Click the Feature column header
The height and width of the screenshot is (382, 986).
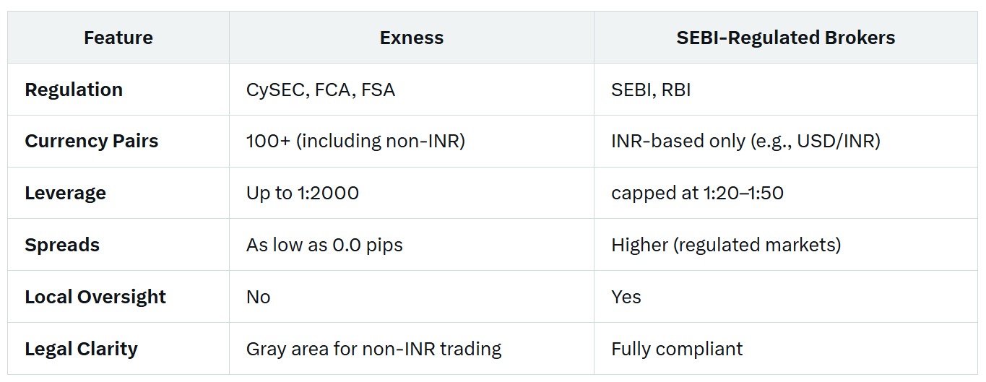118,38
